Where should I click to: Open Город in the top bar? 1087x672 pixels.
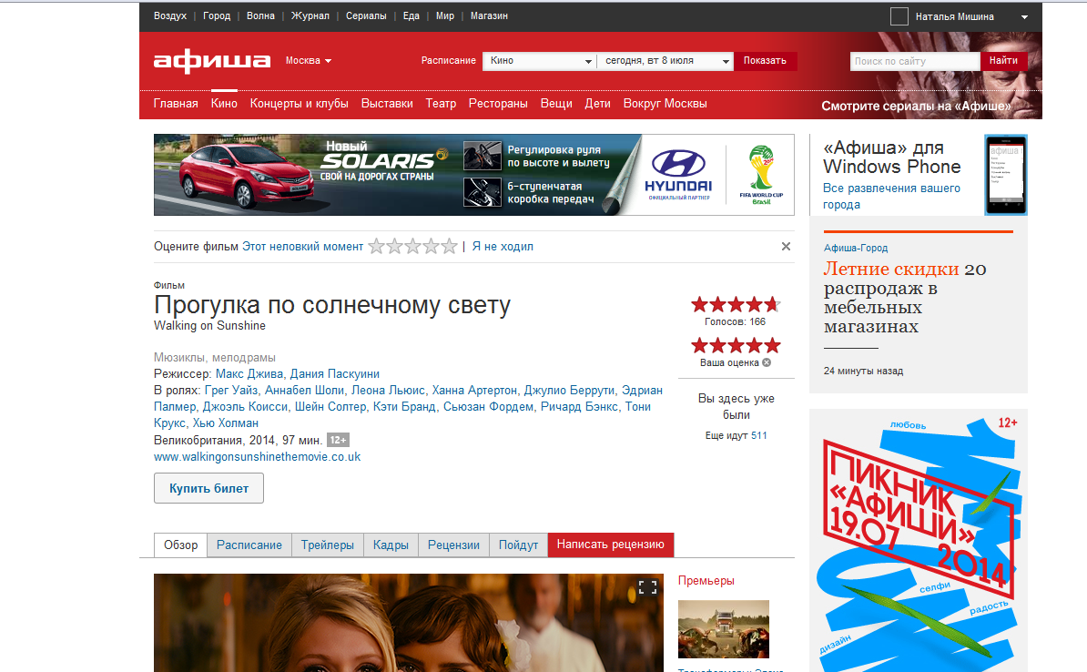coord(217,15)
